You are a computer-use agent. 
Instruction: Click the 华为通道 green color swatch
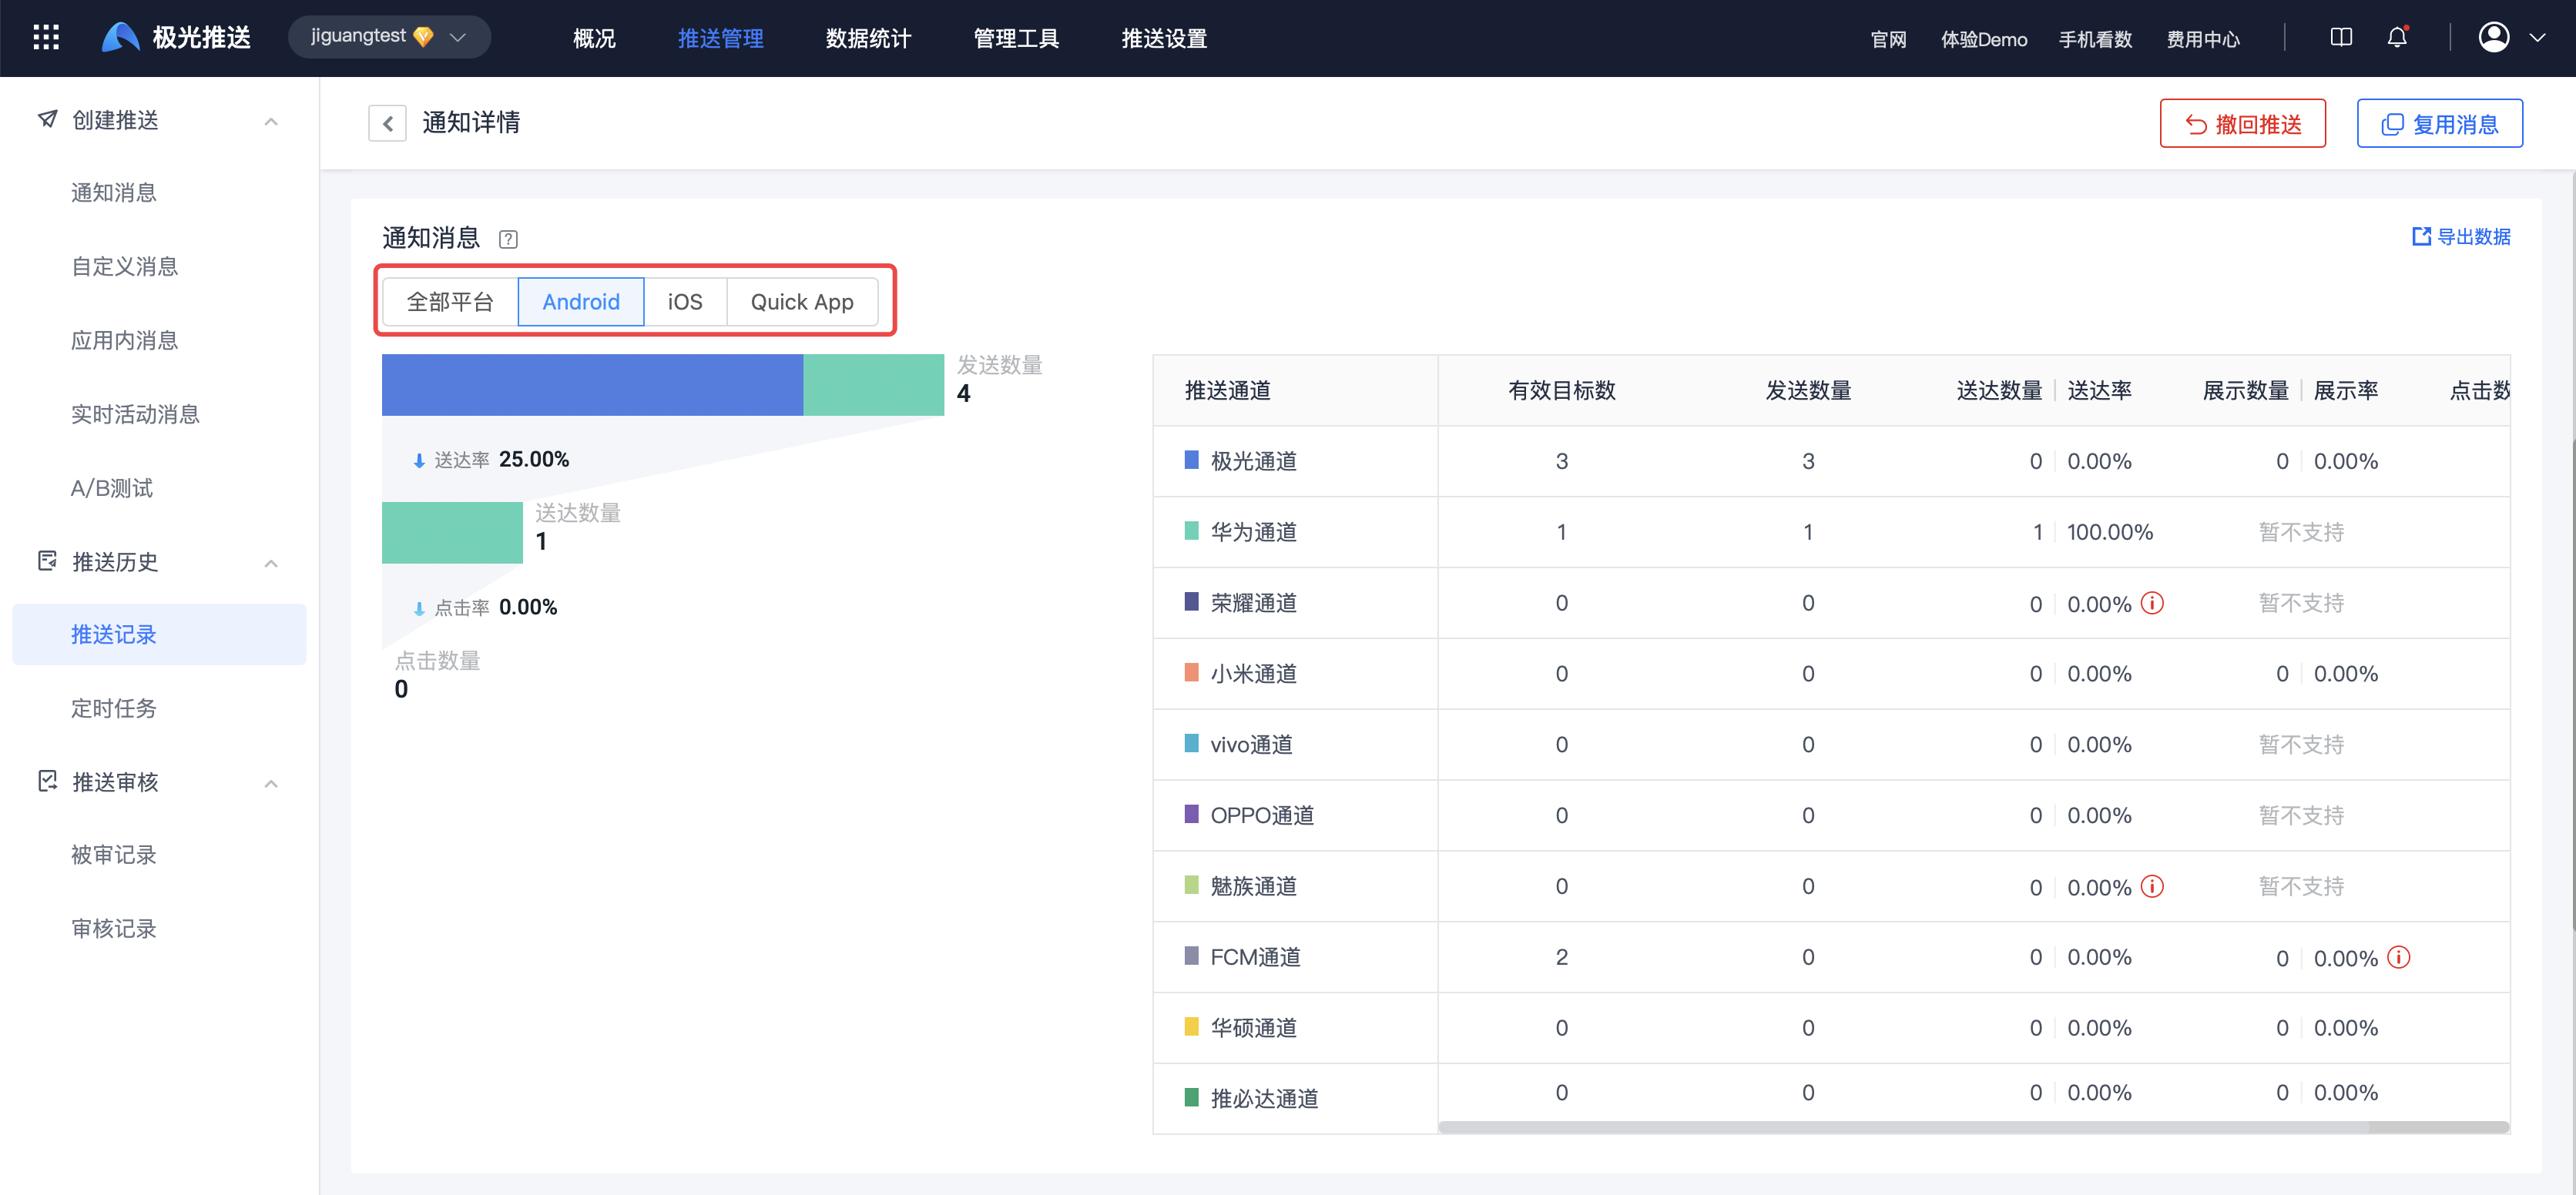tap(1191, 531)
